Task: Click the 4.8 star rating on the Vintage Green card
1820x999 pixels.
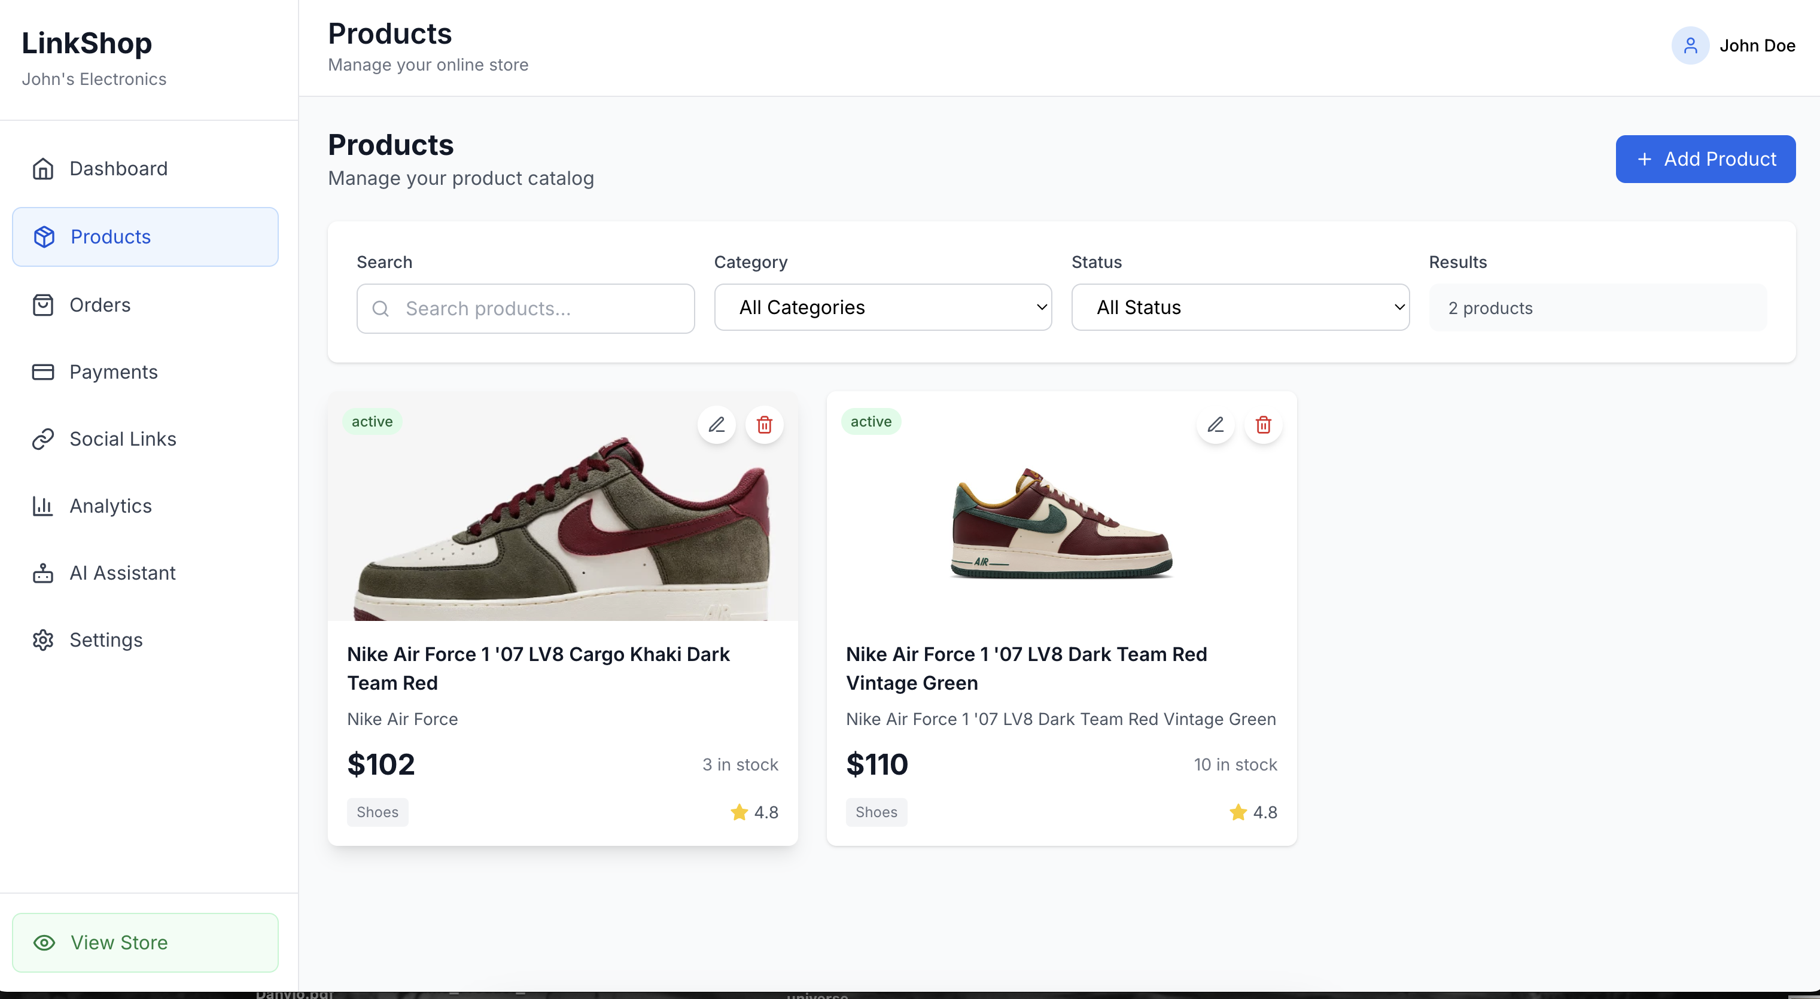Action: 1253,812
